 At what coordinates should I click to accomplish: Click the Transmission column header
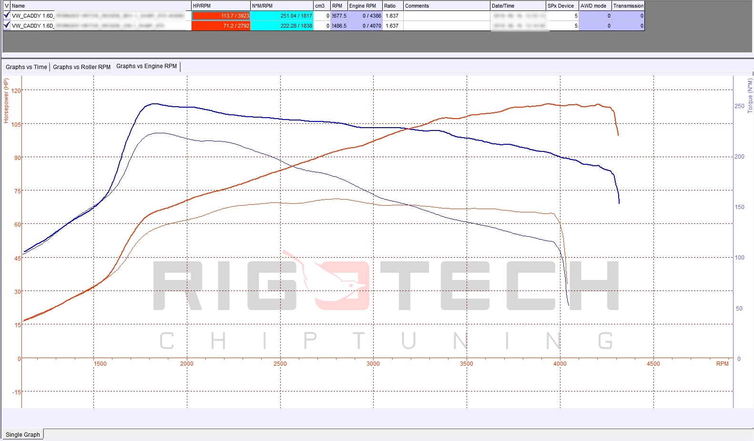coord(628,6)
